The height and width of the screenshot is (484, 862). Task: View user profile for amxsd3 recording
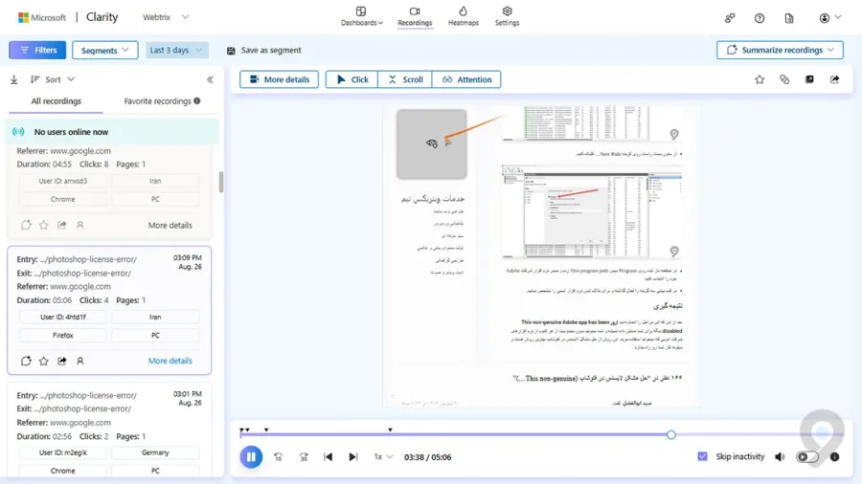pos(80,225)
